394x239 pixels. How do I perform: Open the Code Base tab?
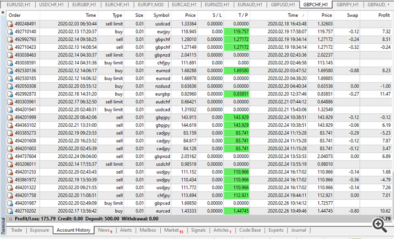(250, 230)
